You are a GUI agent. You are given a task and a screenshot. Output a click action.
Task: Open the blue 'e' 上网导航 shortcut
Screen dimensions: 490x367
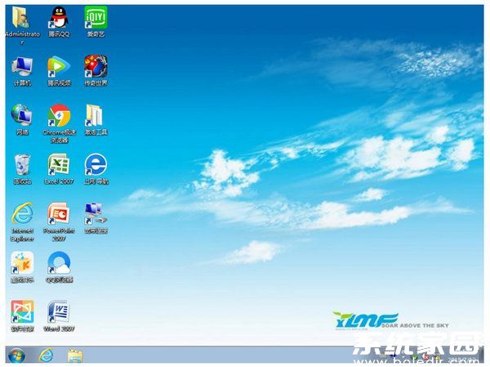(x=96, y=164)
